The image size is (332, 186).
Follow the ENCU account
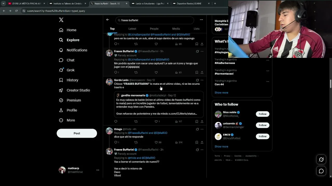262,136
